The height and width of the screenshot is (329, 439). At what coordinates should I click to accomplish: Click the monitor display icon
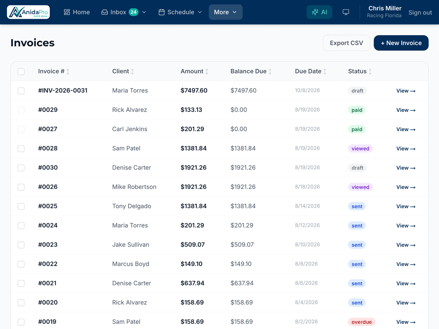point(346,12)
